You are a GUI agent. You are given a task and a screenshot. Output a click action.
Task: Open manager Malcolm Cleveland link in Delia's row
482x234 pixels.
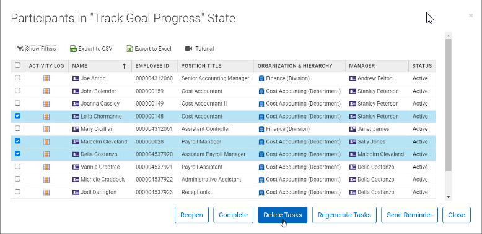click(380, 154)
